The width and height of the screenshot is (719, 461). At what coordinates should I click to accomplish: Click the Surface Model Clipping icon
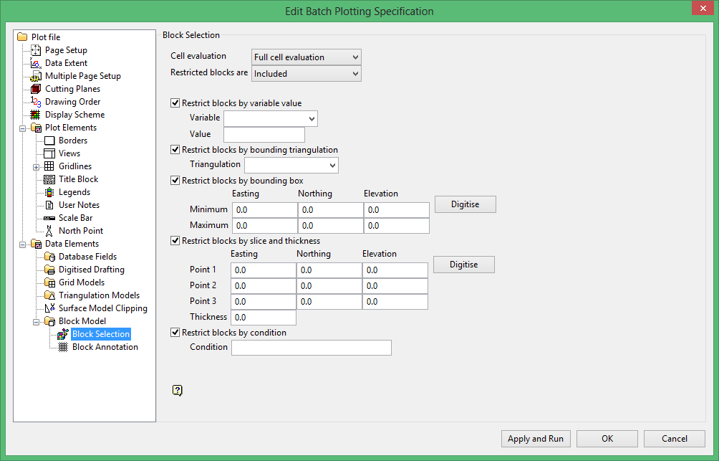click(49, 308)
